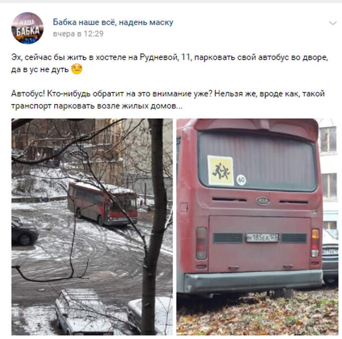This screenshot has height=339, width=342.
Task: Click the dark car at the left photo edge
Action: coord(24,232)
